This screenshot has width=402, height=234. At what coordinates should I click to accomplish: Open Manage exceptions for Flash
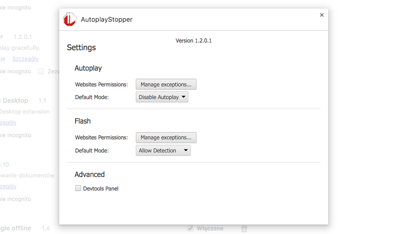(x=166, y=137)
